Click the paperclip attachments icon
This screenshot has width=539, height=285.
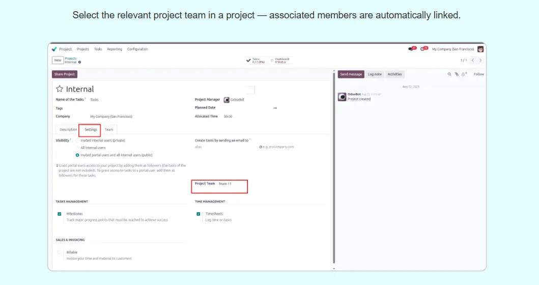(457, 74)
